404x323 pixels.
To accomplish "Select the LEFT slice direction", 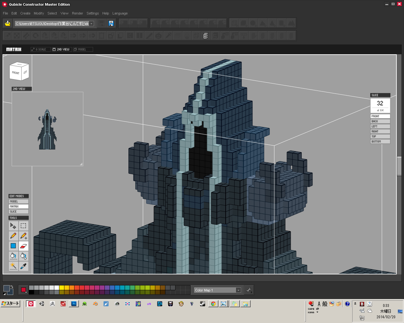I will point(380,126).
